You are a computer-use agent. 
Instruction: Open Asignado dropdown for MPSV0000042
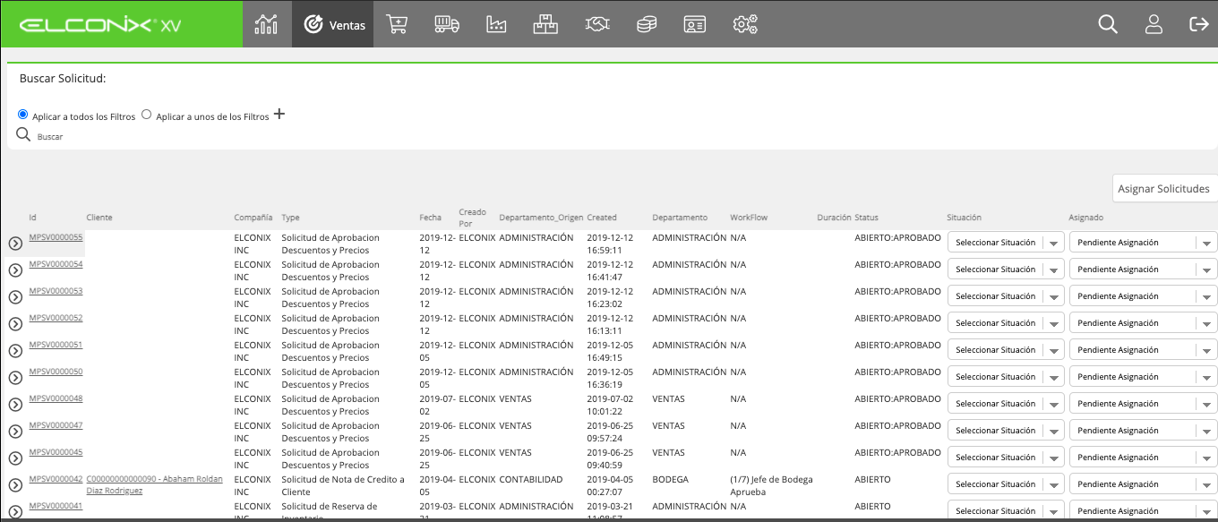pyautogui.click(x=1144, y=484)
